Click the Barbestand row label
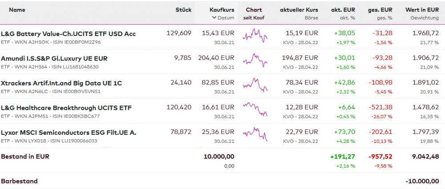Viewport: 445px width, 189px height. pos(19,181)
